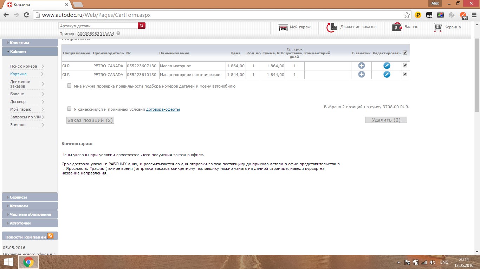Viewport: 480px width, 269px height.
Task: Expand the Каталоги sidebar section
Action: point(30,206)
